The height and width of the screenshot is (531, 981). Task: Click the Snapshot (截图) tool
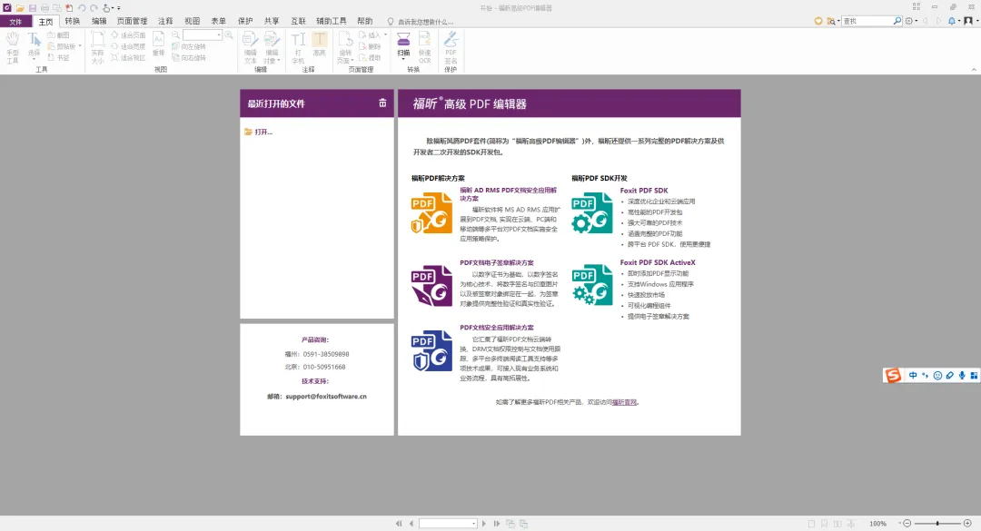(x=59, y=35)
